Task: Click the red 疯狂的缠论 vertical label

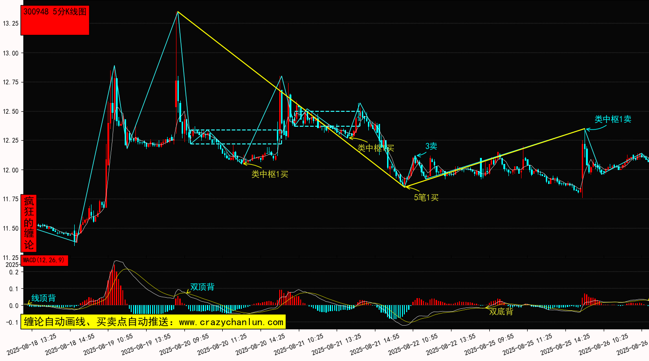Action: tap(29, 224)
